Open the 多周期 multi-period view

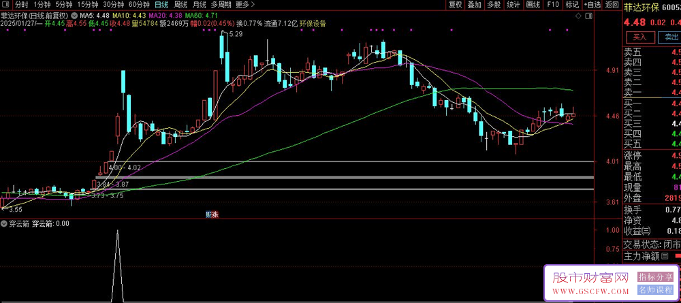point(221,5)
